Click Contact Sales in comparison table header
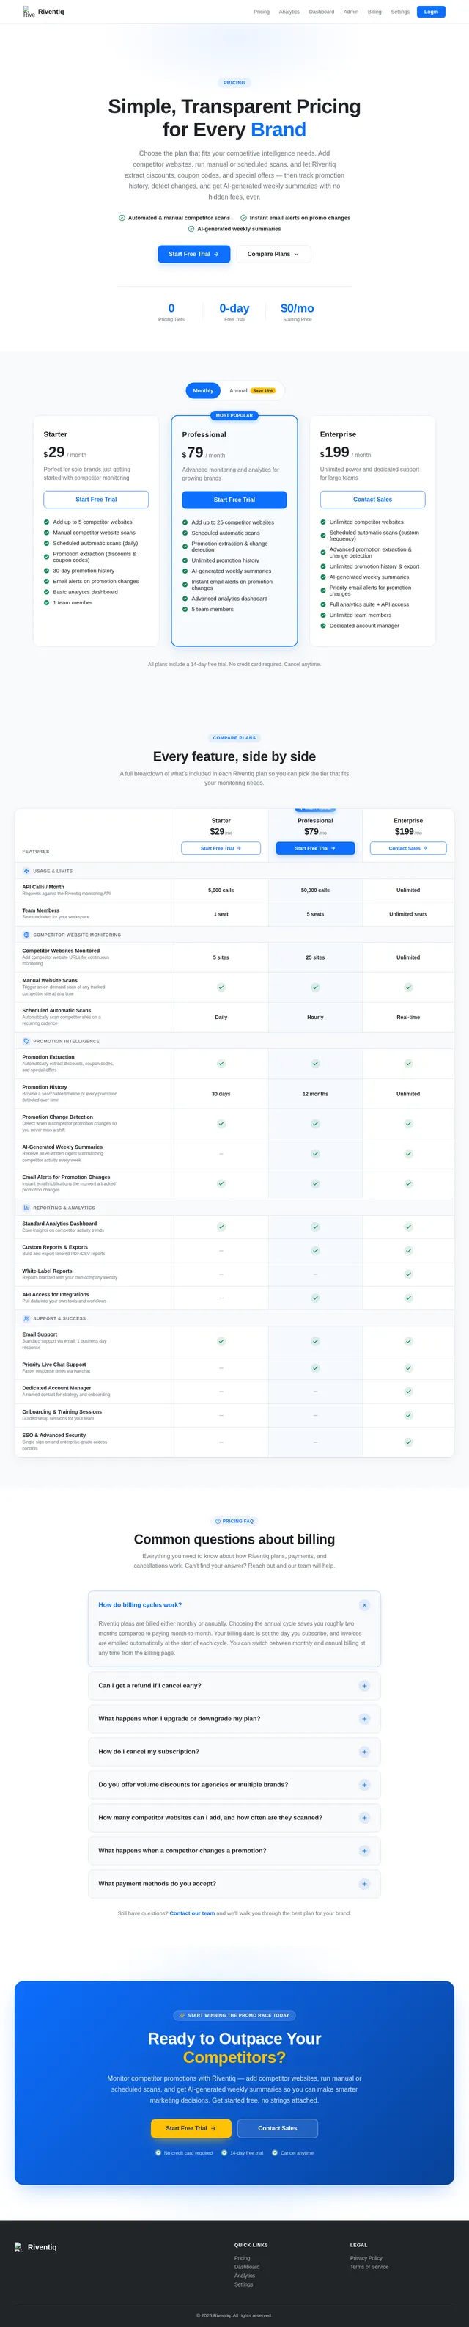This screenshot has width=469, height=2327. (407, 848)
